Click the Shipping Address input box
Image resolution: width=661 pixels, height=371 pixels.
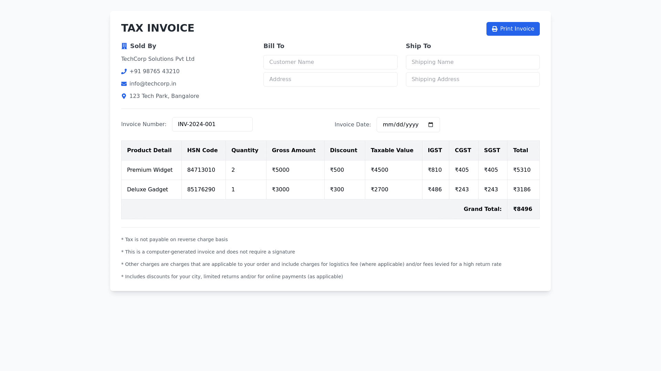click(x=472, y=79)
